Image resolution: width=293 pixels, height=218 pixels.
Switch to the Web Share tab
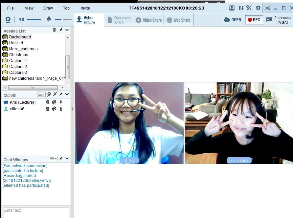click(178, 20)
